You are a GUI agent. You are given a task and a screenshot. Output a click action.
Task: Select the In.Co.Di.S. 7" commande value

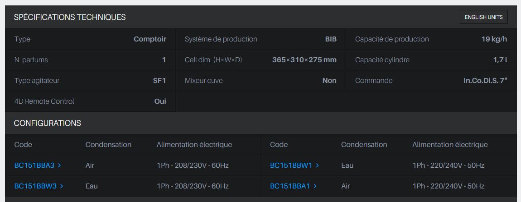(x=482, y=81)
